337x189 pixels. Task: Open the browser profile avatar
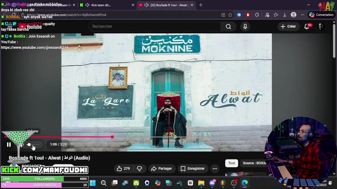pyautogui.click(x=294, y=15)
